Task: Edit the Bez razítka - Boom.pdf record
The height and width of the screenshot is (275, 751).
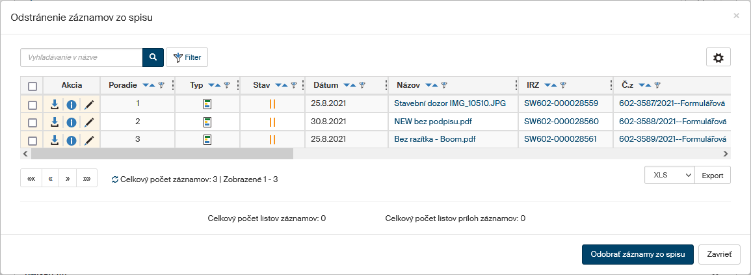Action: coord(89,139)
